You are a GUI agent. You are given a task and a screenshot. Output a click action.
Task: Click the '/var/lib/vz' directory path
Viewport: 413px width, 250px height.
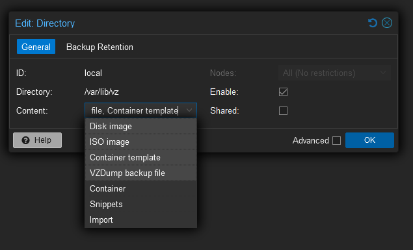click(101, 92)
